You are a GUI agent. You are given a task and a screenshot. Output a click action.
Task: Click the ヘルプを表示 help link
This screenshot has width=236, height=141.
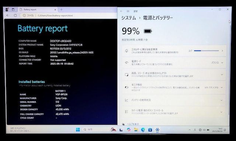point(133,124)
